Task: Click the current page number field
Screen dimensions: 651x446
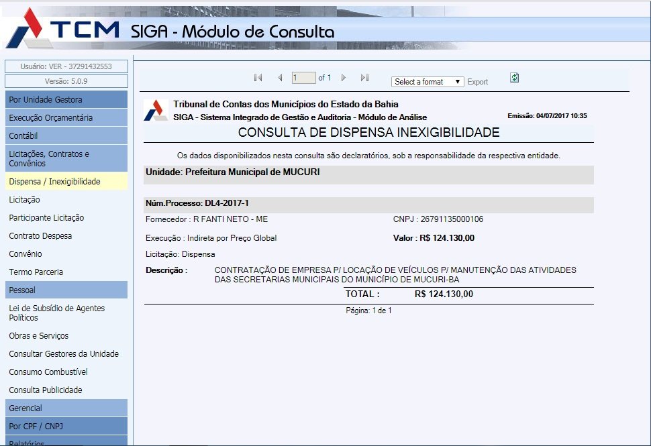Action: pos(303,78)
